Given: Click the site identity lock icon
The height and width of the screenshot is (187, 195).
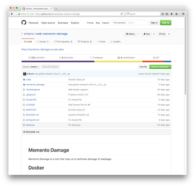Looking at the screenshot, I should click(x=19, y=14).
